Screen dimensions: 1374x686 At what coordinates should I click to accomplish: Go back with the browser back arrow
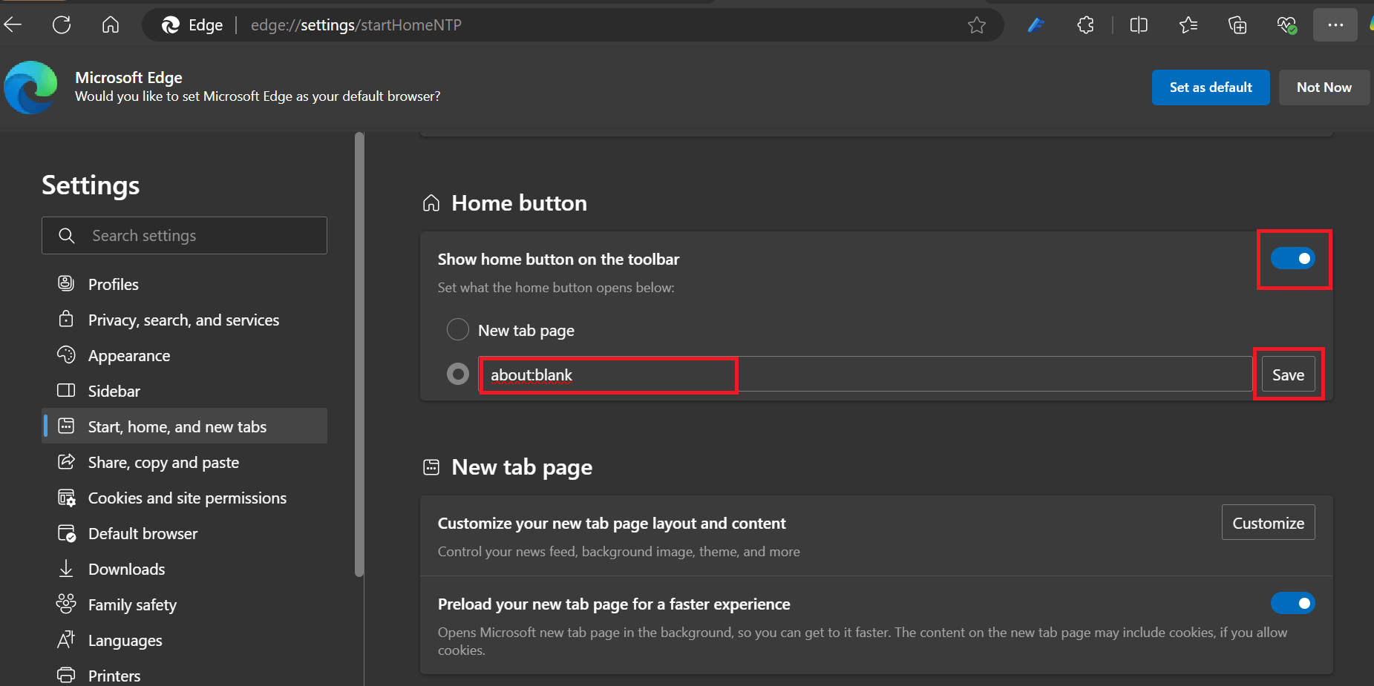pyautogui.click(x=13, y=25)
